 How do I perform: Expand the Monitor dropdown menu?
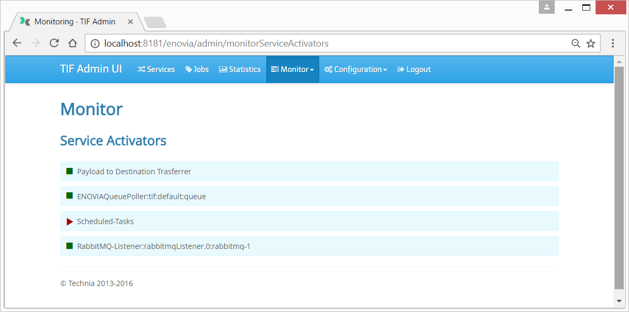click(x=292, y=69)
